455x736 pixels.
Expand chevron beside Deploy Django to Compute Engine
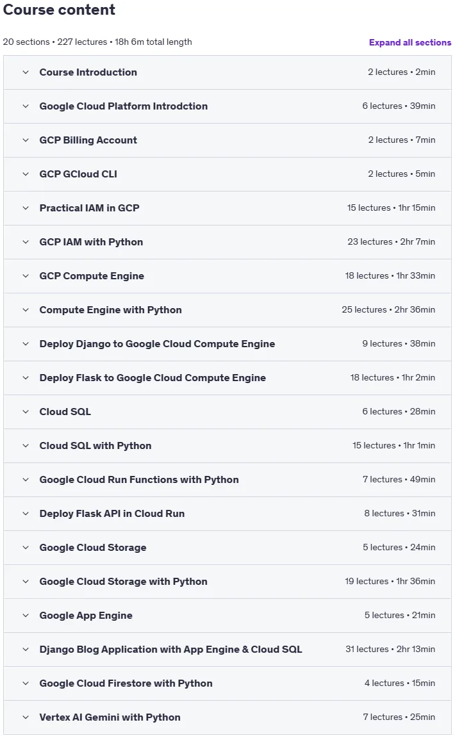point(26,343)
